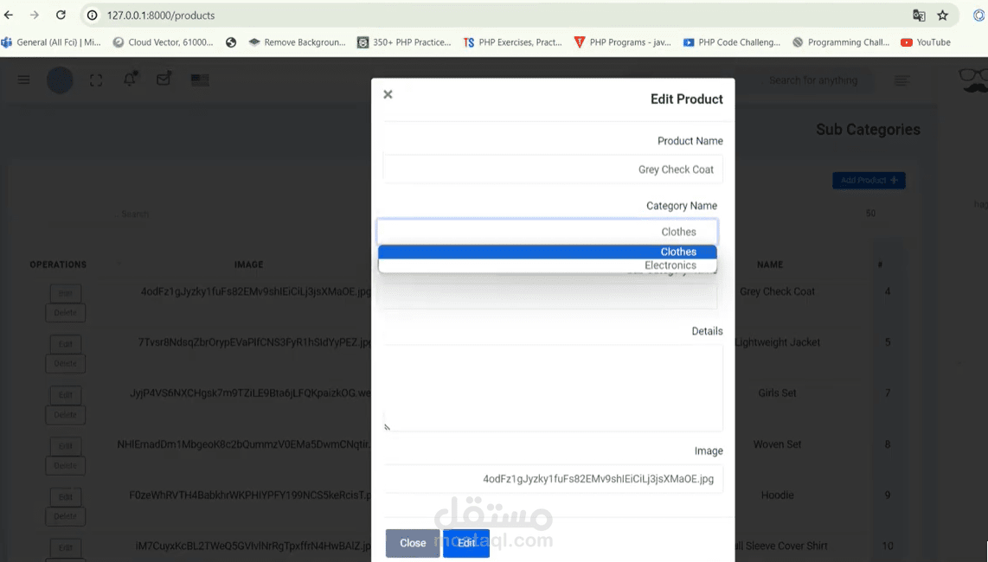Open notifications bell

(130, 80)
